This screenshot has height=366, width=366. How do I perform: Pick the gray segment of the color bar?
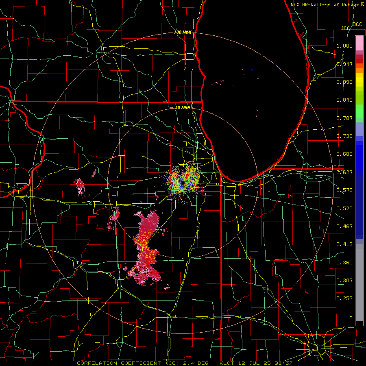359,283
